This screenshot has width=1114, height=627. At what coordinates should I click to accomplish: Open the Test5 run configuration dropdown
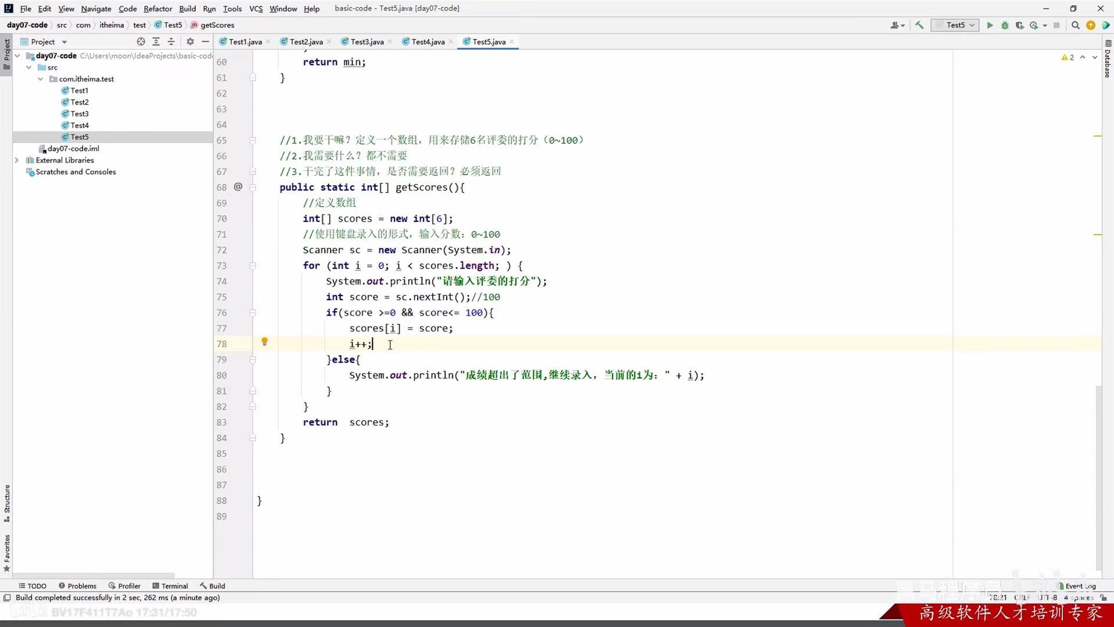click(x=971, y=25)
